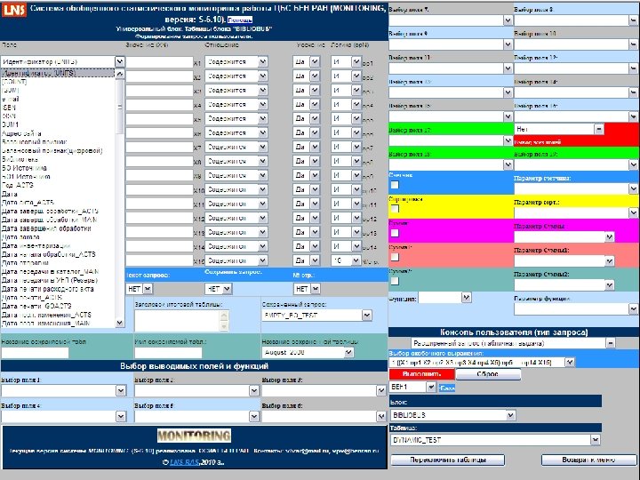This screenshot has width=640, height=480.
Task: Click the field list scroll-up arrow
Action: tap(120, 74)
